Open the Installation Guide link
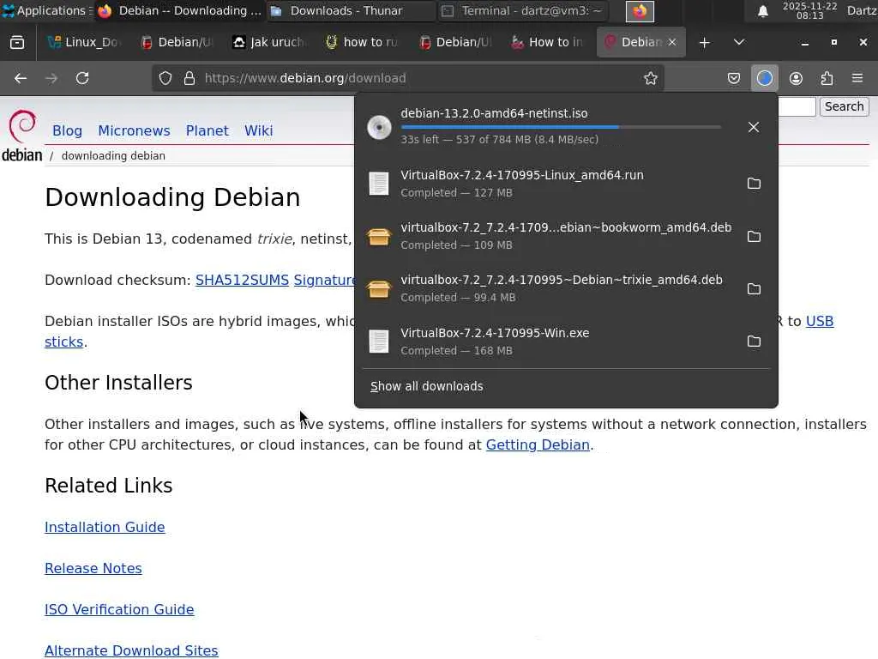Image resolution: width=878 pixels, height=659 pixels. (105, 528)
